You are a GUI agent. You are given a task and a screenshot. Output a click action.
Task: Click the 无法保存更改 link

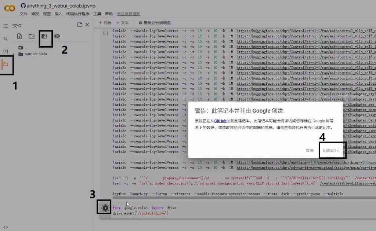[129, 14]
